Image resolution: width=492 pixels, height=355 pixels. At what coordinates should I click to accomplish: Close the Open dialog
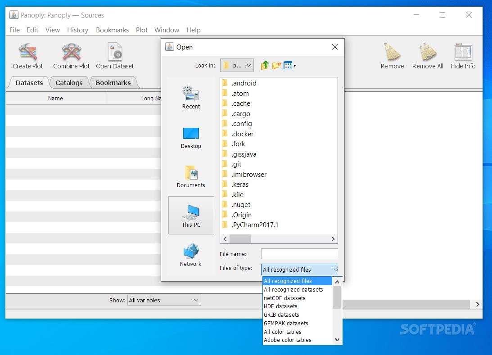coord(335,47)
